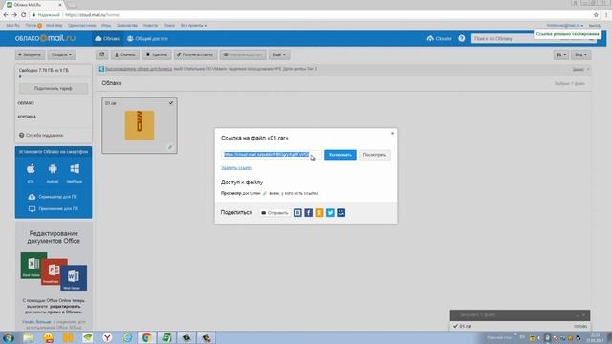Click the link icon on the 01.rar tile

click(x=170, y=147)
